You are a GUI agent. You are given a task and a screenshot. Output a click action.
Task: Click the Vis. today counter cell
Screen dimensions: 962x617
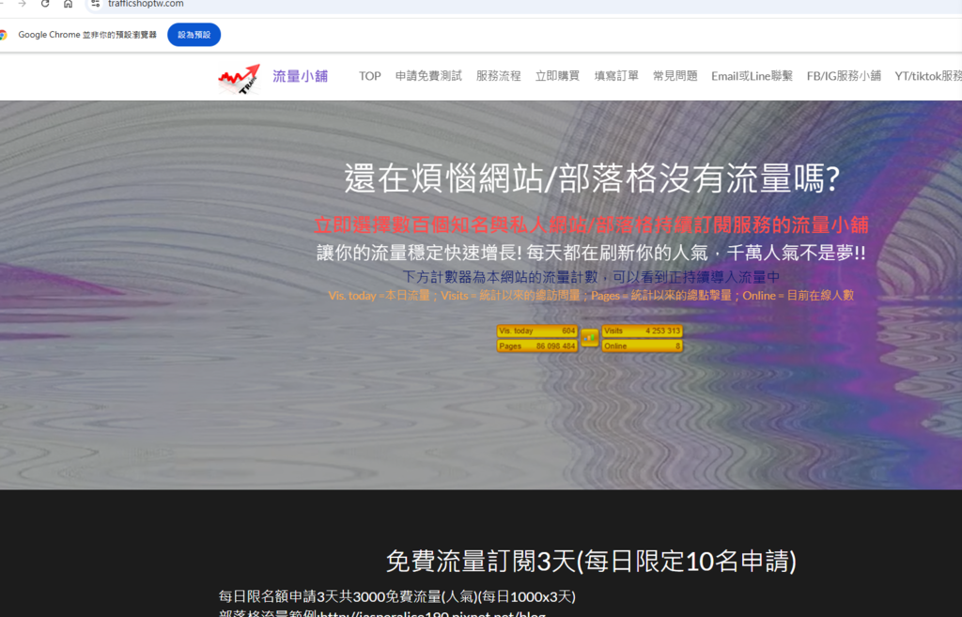click(536, 331)
